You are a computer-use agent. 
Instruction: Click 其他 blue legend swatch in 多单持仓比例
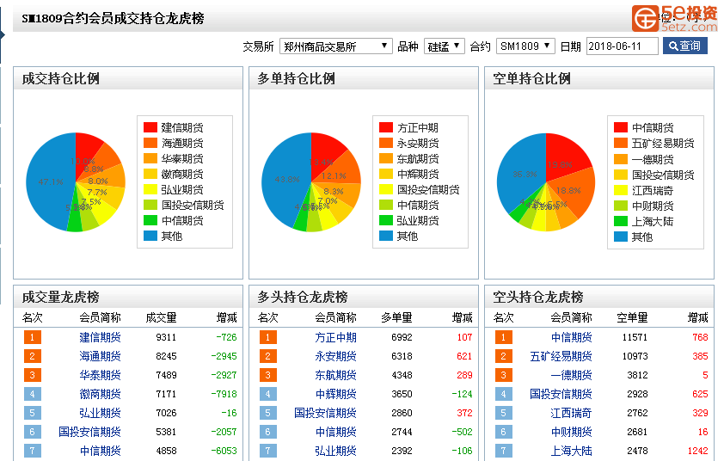point(385,236)
